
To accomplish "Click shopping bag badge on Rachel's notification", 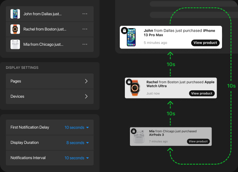I will pyautogui.click(x=129, y=81).
